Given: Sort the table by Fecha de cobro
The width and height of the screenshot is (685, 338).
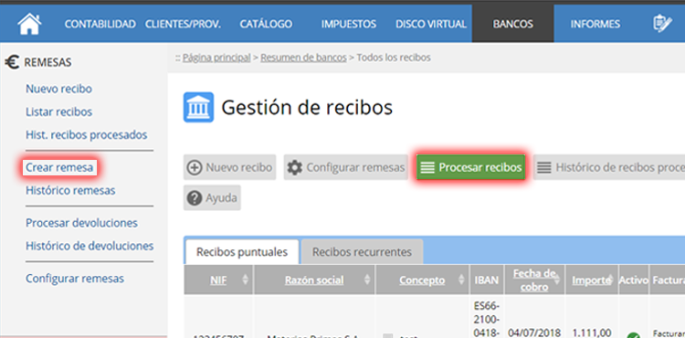Looking at the screenshot, I should 534,280.
